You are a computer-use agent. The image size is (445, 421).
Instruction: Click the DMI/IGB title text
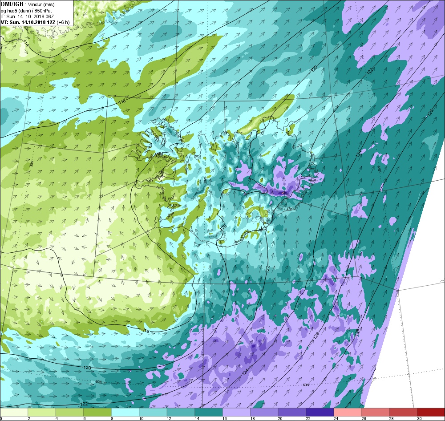pos(12,4)
